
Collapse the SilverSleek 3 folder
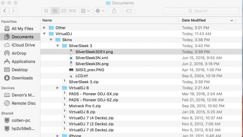click(x=58, y=46)
